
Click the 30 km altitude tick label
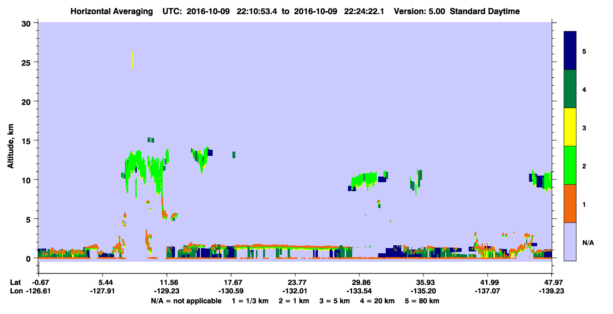[x=28, y=23]
